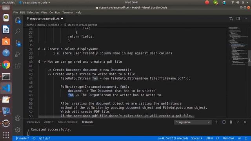Open the Search view in activity bar
Screen dimensions: 251x141
18,31
